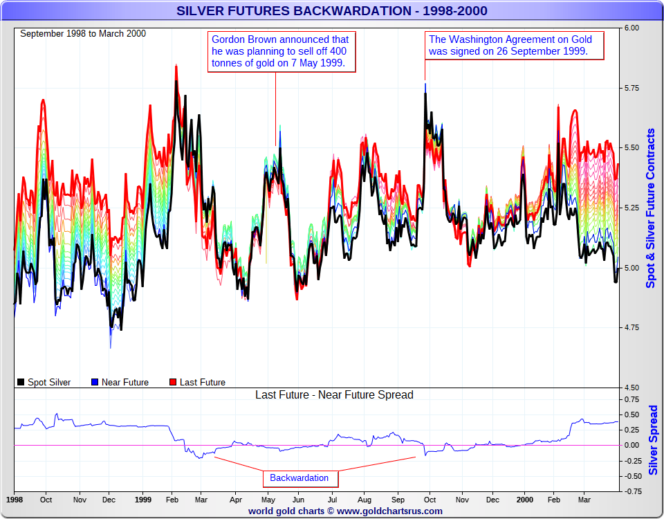Open the www.goldchartsrus.com footer link
The width and height of the screenshot is (664, 519).
click(x=389, y=511)
